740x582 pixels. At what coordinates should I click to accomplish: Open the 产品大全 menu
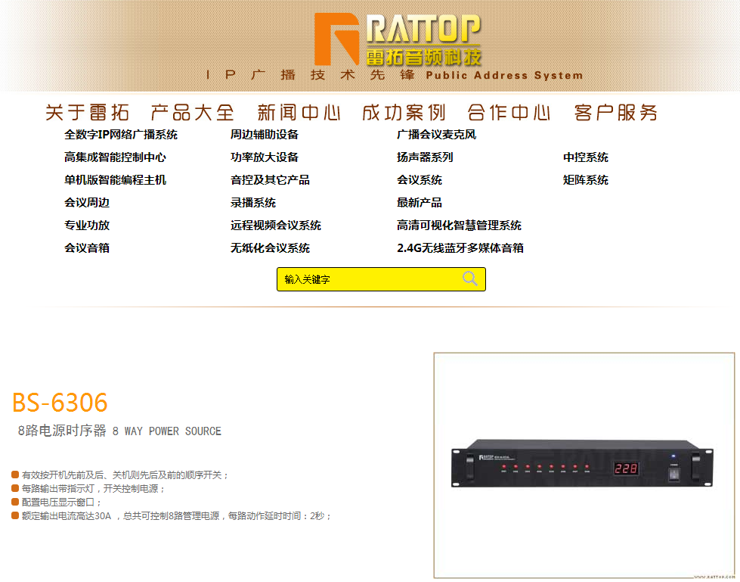coord(193,113)
